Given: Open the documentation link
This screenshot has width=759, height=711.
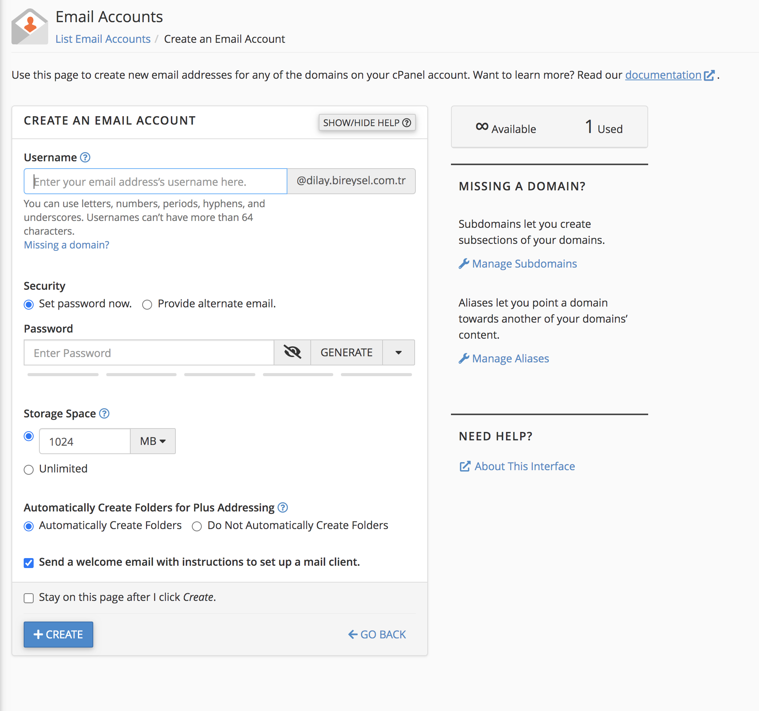Looking at the screenshot, I should pos(663,75).
